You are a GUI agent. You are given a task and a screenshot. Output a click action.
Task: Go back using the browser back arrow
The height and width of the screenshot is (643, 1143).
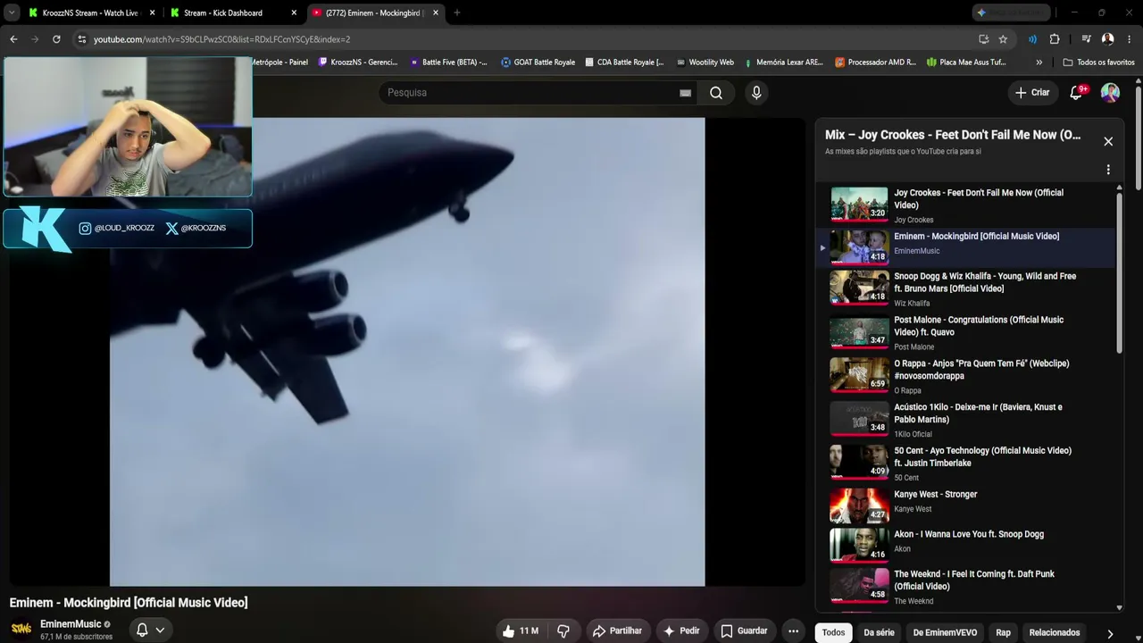pyautogui.click(x=13, y=39)
